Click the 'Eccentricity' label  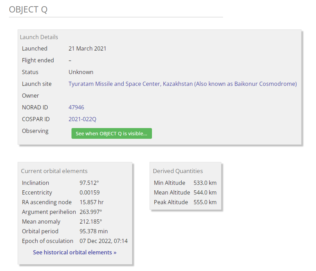click(x=37, y=192)
